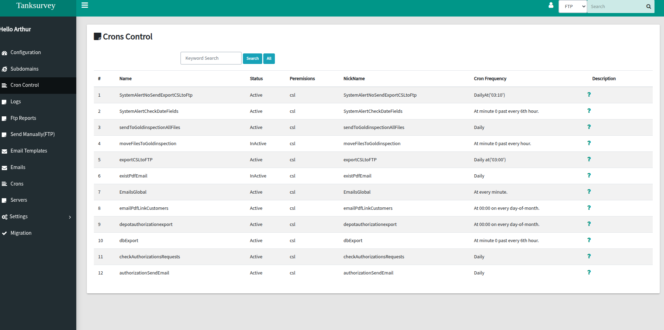This screenshot has height=330, width=664.
Task: Toggle the sidebar with hamburger menu
Action: pyautogui.click(x=84, y=5)
